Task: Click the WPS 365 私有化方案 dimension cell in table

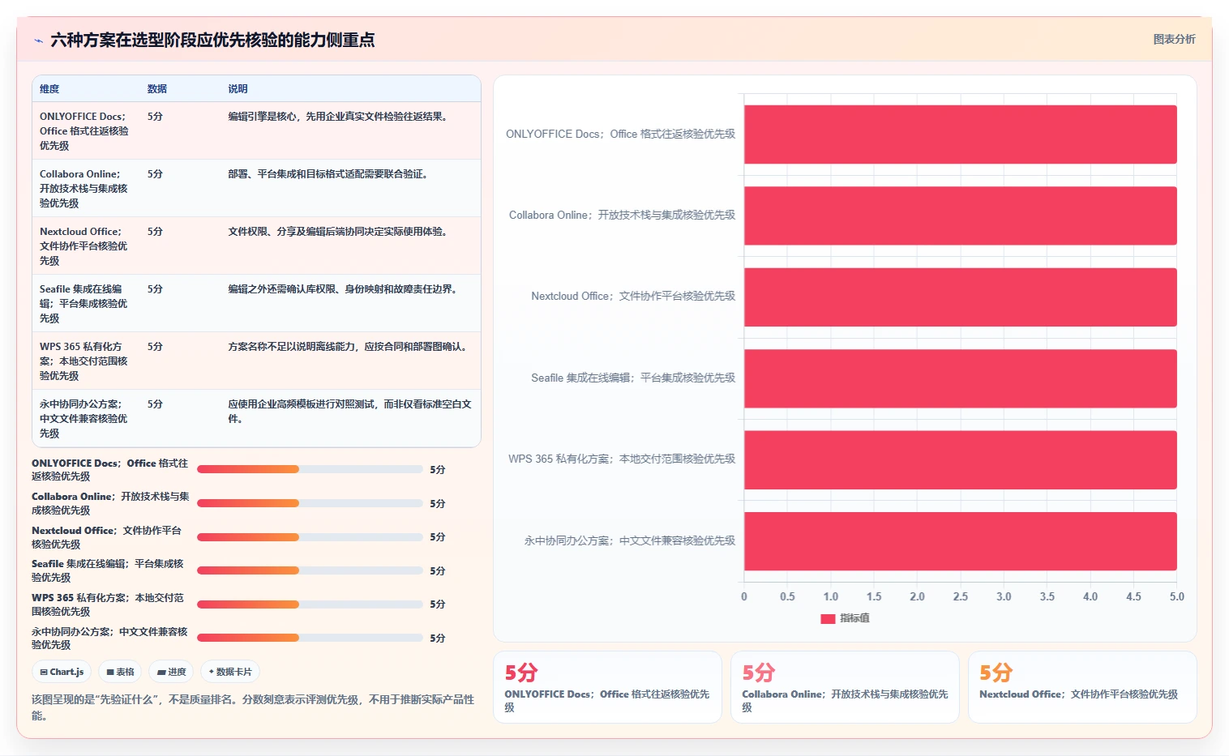Action: [85, 361]
